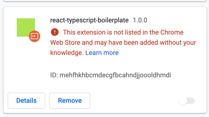Follow the Learn more link

tap(102, 53)
